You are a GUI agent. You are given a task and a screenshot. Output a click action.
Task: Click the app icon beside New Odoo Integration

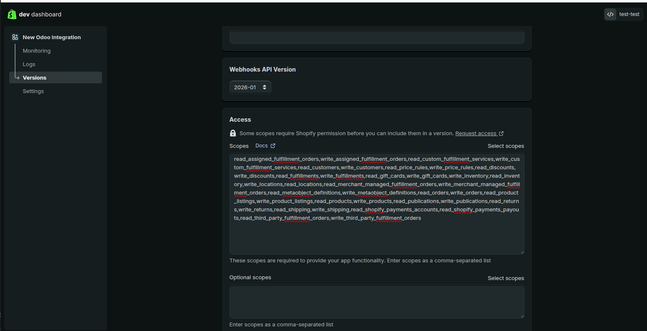click(15, 37)
